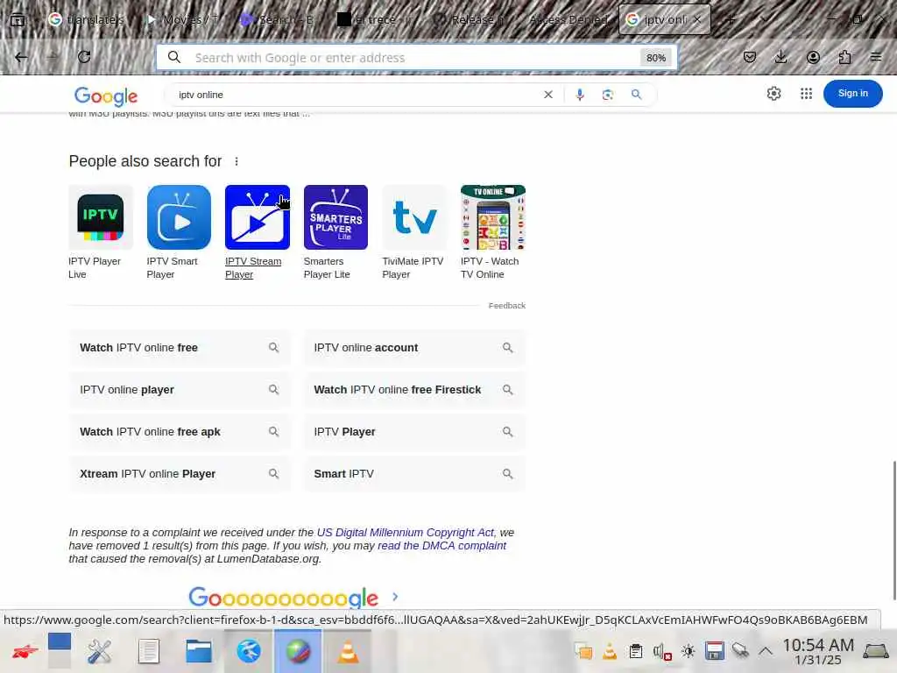Screen dimensions: 897x673
Task: Reload the current page
Action: (84, 57)
